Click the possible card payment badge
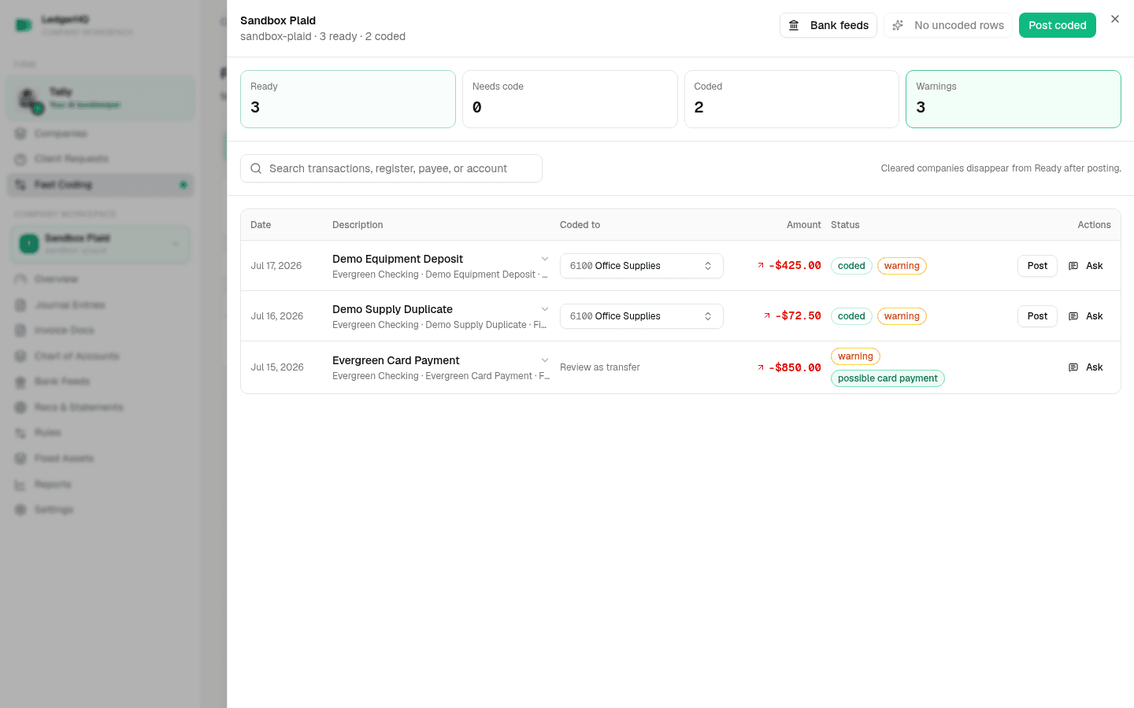The height and width of the screenshot is (708, 1134). pos(888,378)
